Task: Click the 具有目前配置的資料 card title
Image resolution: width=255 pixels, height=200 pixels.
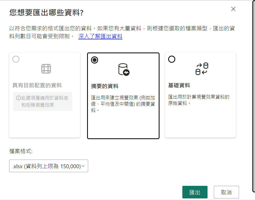Action: coord(37,85)
